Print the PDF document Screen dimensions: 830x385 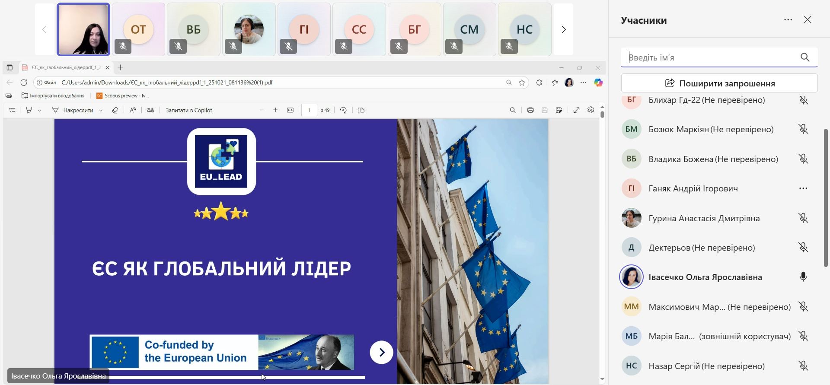point(530,110)
